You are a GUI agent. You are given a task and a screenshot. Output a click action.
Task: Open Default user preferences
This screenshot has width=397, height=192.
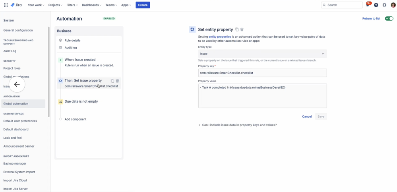point(20,121)
